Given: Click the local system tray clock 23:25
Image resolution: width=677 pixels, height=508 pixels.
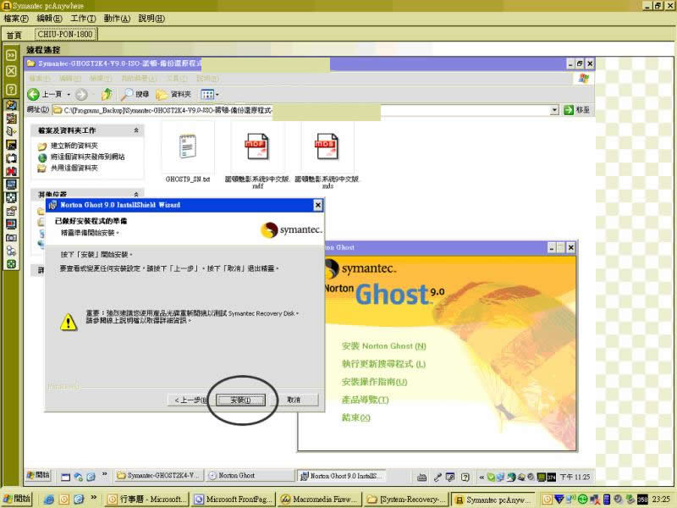Looking at the screenshot, I should (x=661, y=500).
